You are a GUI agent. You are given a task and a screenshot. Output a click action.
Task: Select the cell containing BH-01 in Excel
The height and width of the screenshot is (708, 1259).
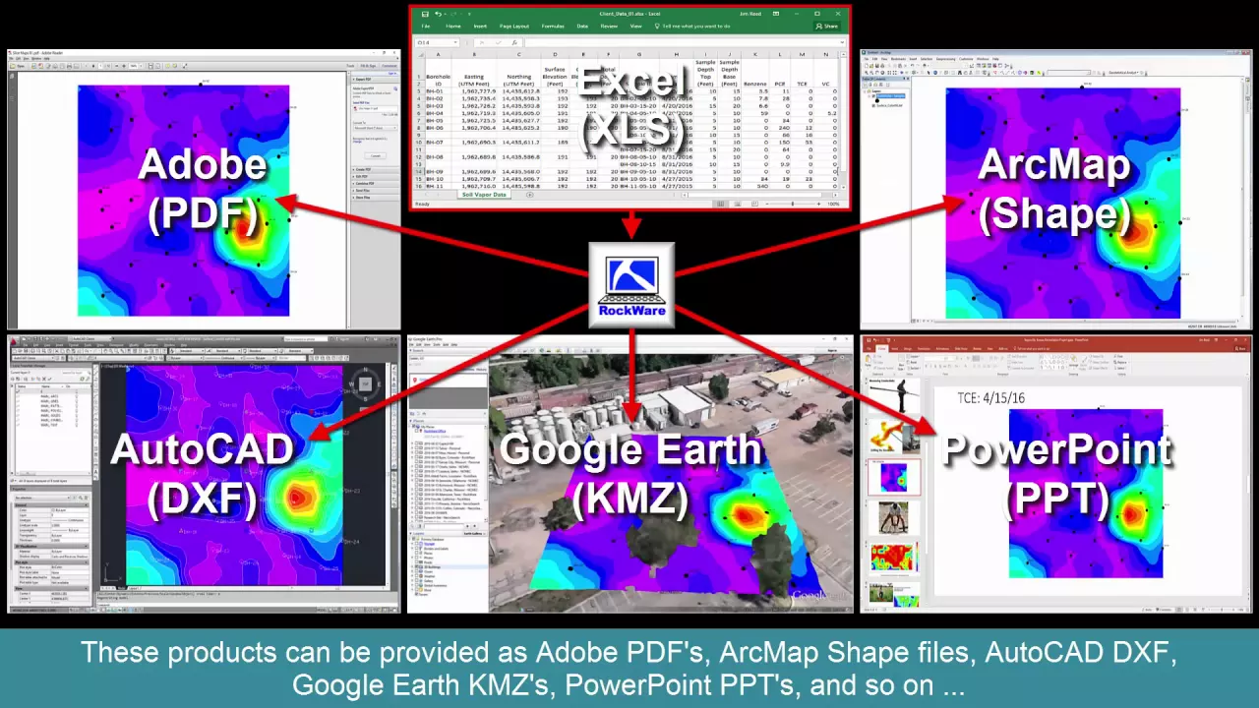[439, 91]
